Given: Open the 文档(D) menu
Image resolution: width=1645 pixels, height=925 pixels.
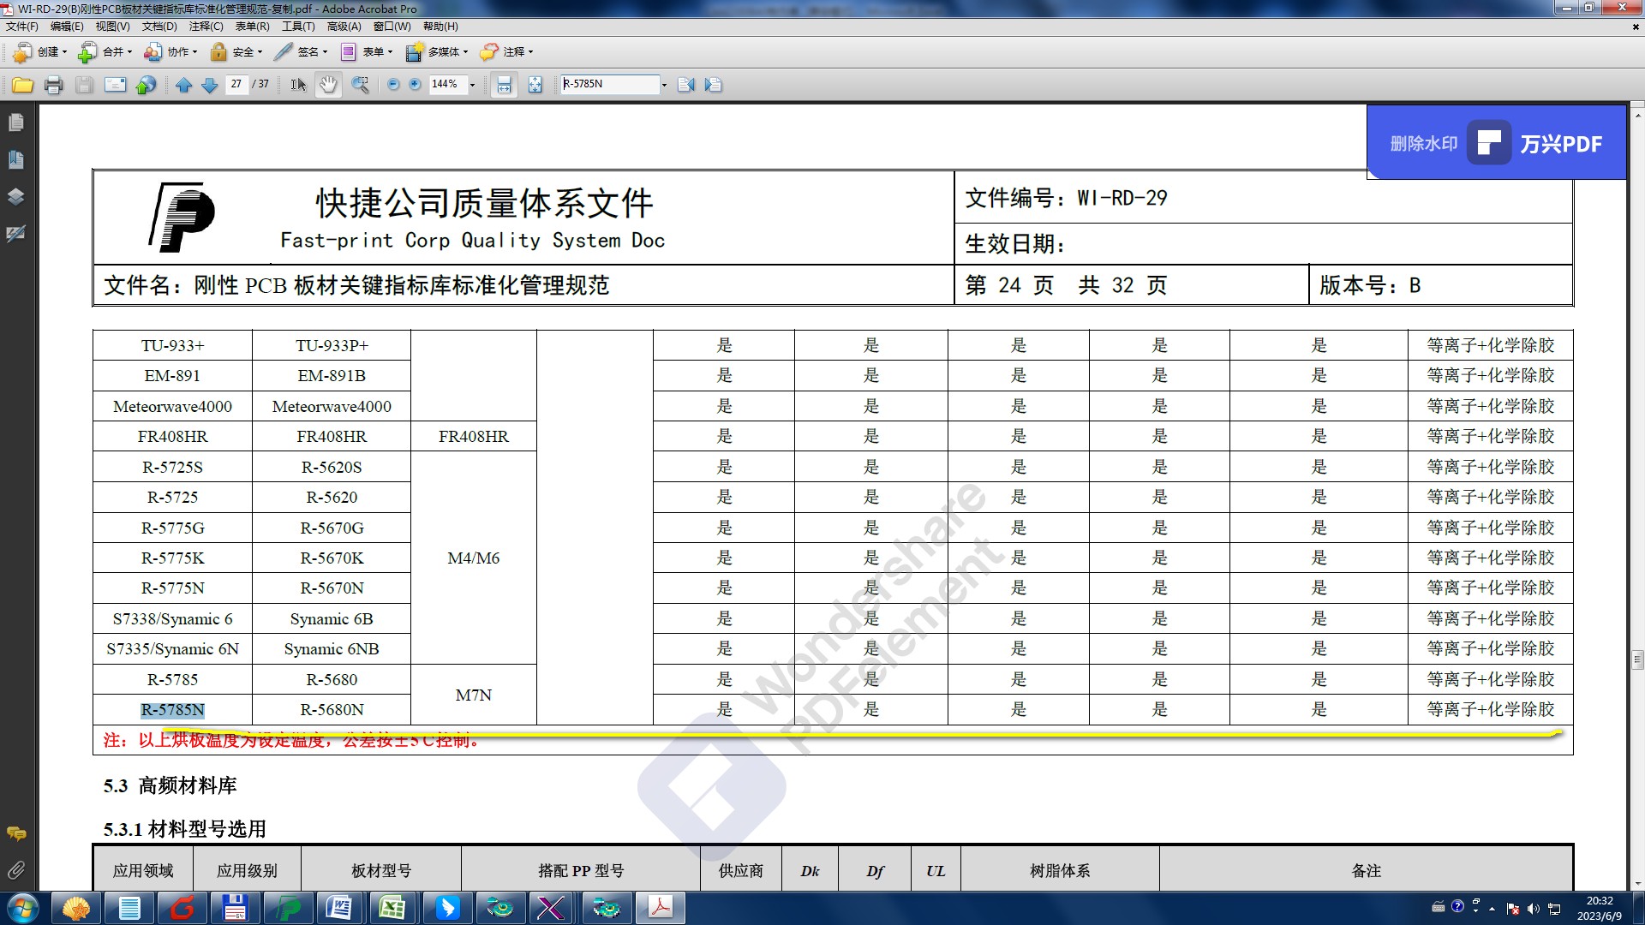Looking at the screenshot, I should (159, 27).
